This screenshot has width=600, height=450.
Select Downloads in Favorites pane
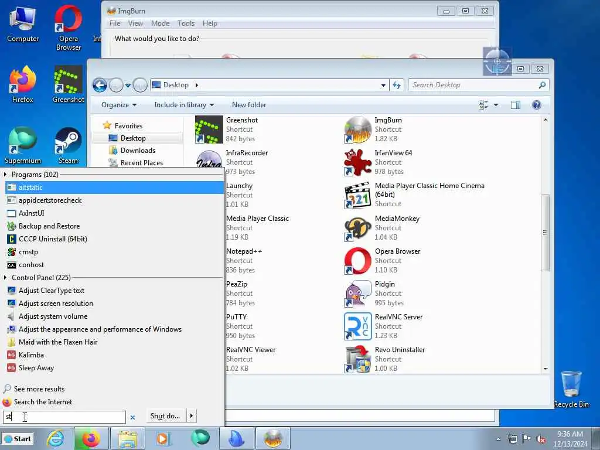click(x=137, y=151)
